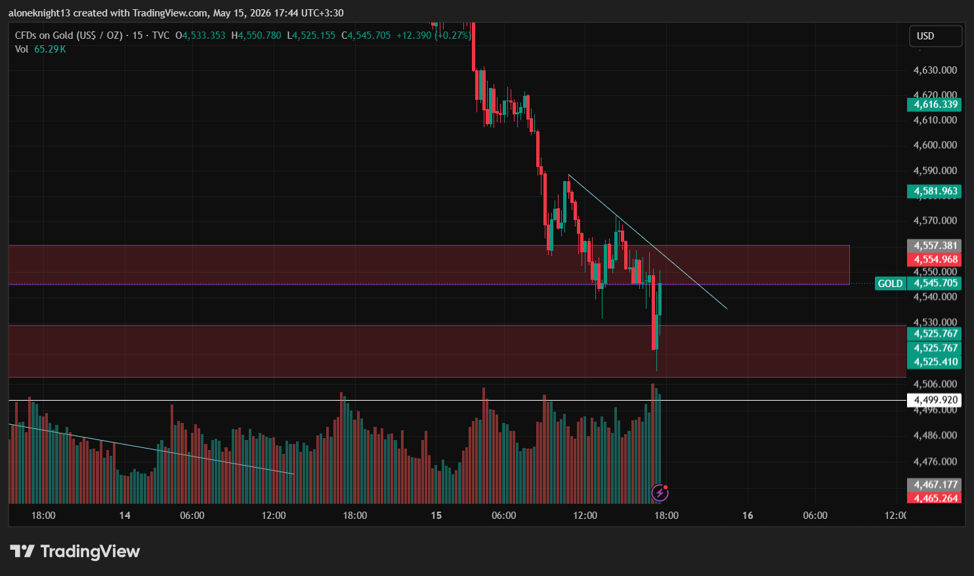Click the GOLD price label tag
Screen dimensions: 974x576
click(x=891, y=284)
